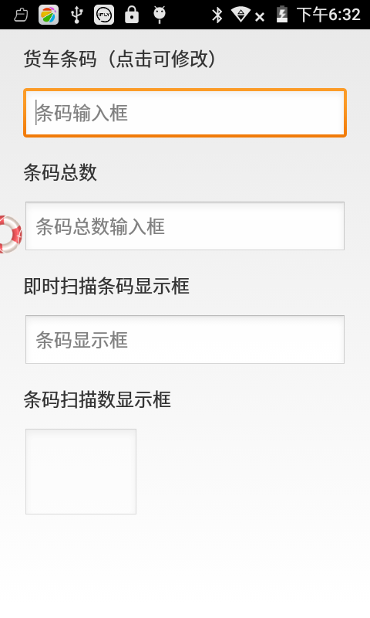This screenshot has height=618, width=370.
Task: Tap the hand-shaped icon in status bar
Action: click(x=22, y=15)
